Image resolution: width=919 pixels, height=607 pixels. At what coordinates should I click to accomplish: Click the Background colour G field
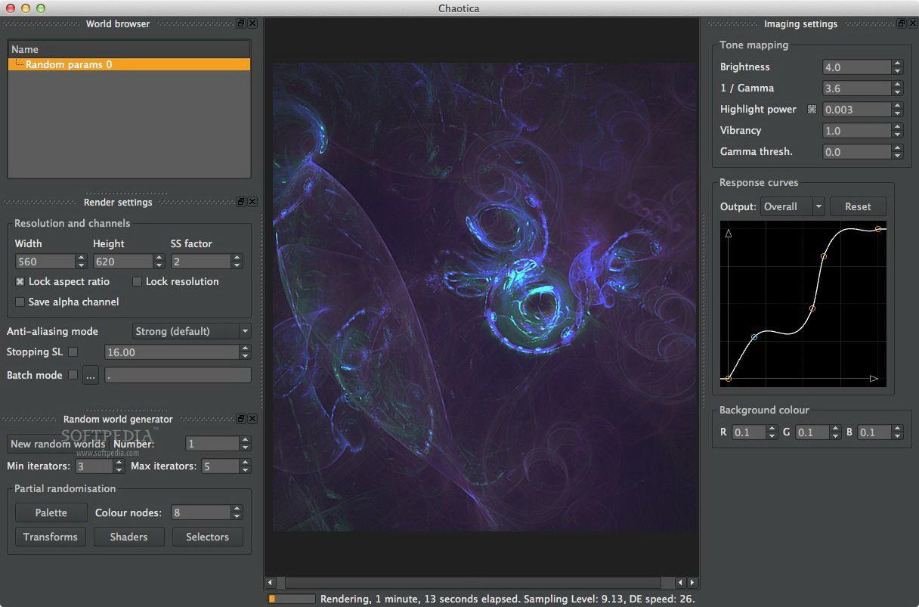[812, 432]
